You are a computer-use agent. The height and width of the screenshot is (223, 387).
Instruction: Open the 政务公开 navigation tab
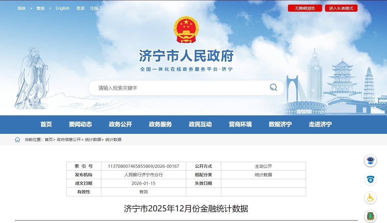[x=120, y=124]
